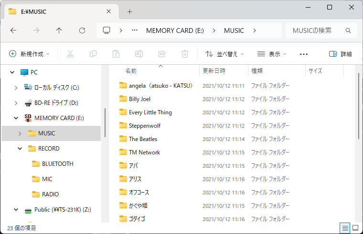
Task: Click the local disk (C:) drive icon
Action: pos(28,87)
